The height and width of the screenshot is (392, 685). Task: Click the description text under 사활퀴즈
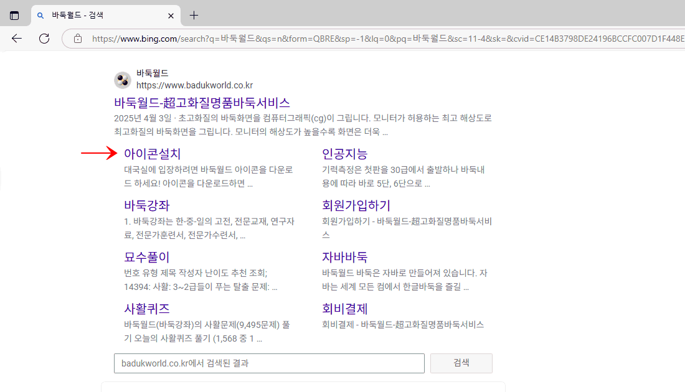(x=207, y=332)
